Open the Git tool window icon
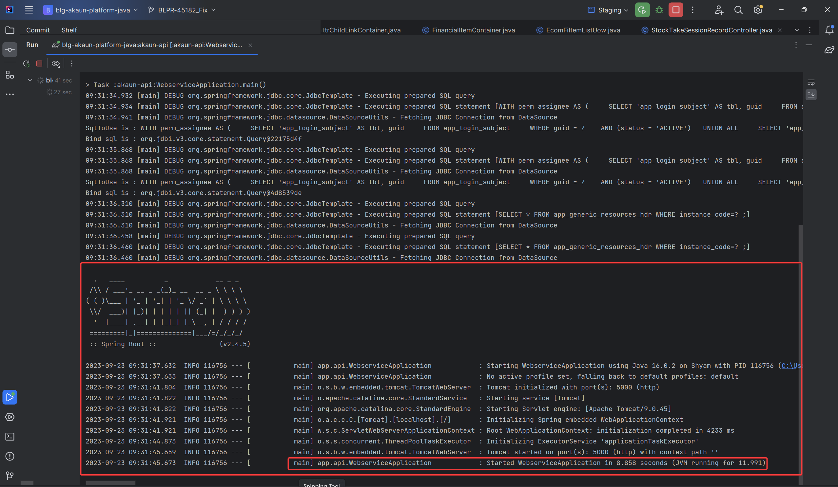Image resolution: width=838 pixels, height=487 pixels. 10,476
